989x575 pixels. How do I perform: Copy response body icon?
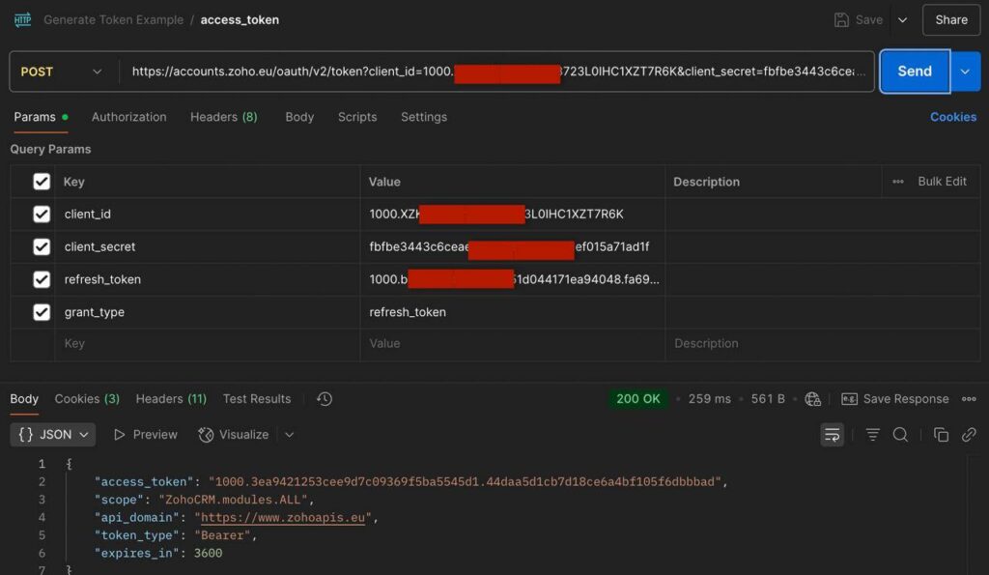click(941, 435)
